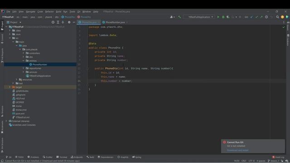Open the Problems tool window button
This screenshot has width=290, height=163.
pyautogui.click(x=33, y=157)
